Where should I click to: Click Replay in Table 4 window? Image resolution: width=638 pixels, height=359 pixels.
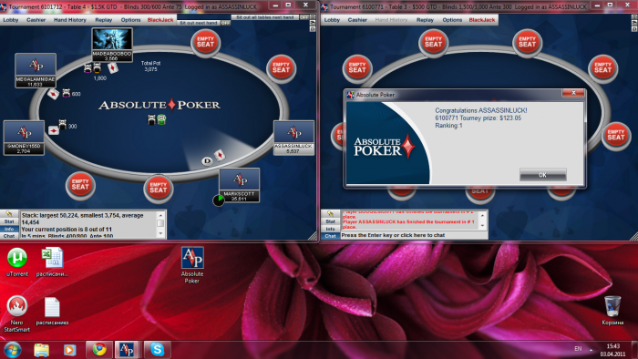point(103,20)
